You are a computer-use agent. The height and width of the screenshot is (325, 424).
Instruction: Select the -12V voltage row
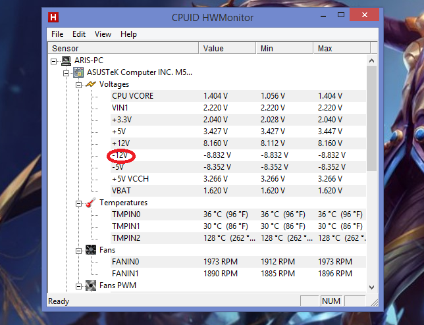tap(238, 155)
